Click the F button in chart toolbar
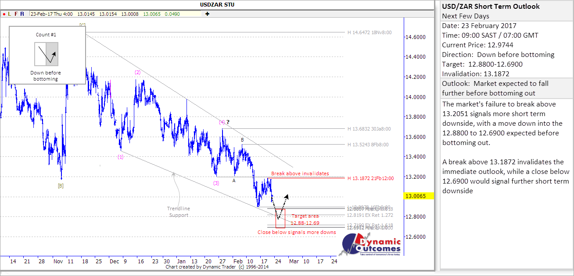This screenshot has height=276, width=574. point(16,14)
